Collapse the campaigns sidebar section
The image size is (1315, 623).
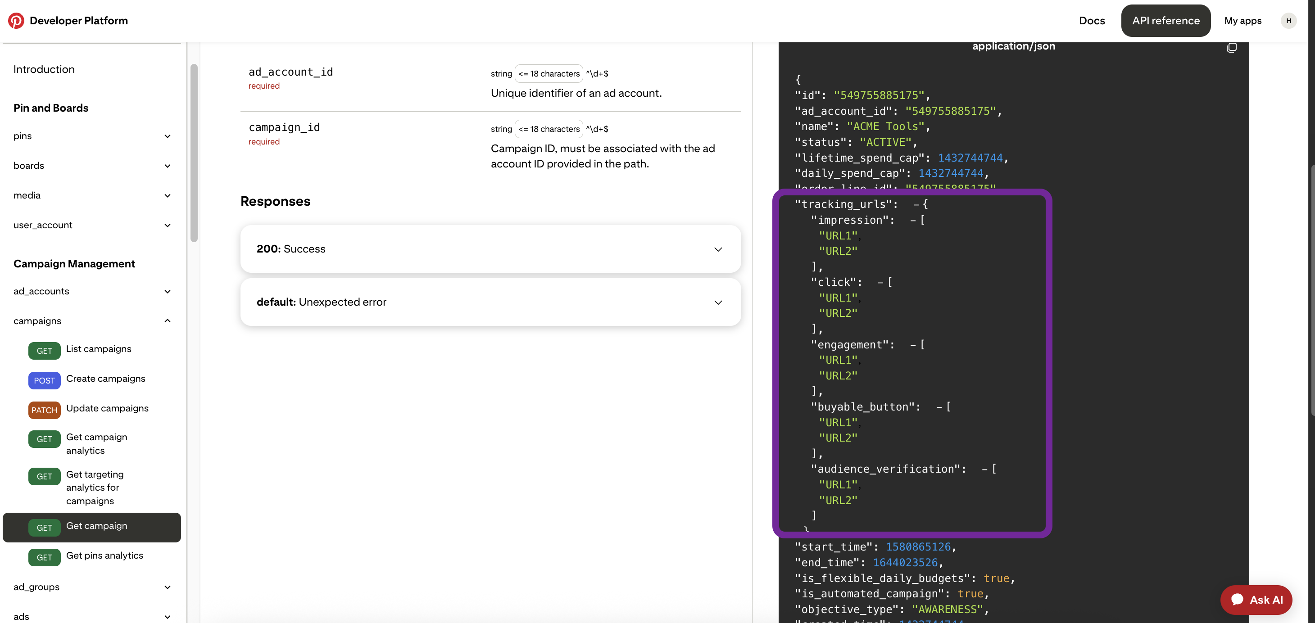(168, 321)
